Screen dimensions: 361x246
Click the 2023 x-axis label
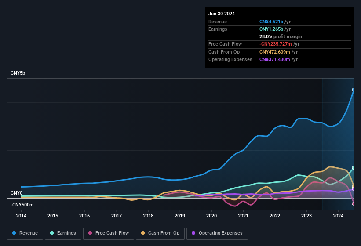point(306,216)
